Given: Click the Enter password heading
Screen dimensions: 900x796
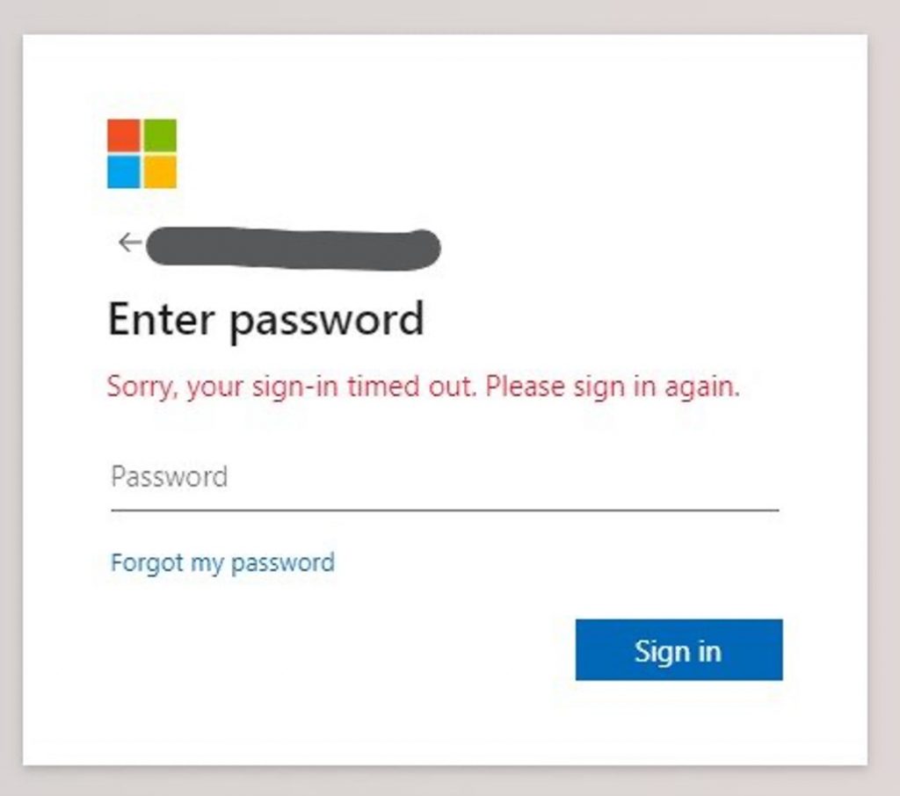Looking at the screenshot, I should pyautogui.click(x=265, y=319).
